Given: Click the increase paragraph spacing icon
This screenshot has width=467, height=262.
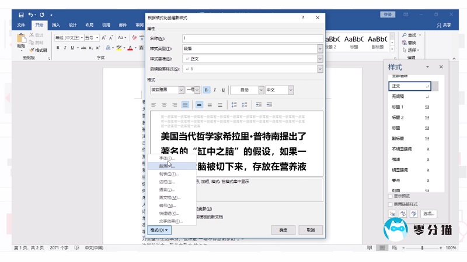Looking at the screenshot, I should [234, 105].
